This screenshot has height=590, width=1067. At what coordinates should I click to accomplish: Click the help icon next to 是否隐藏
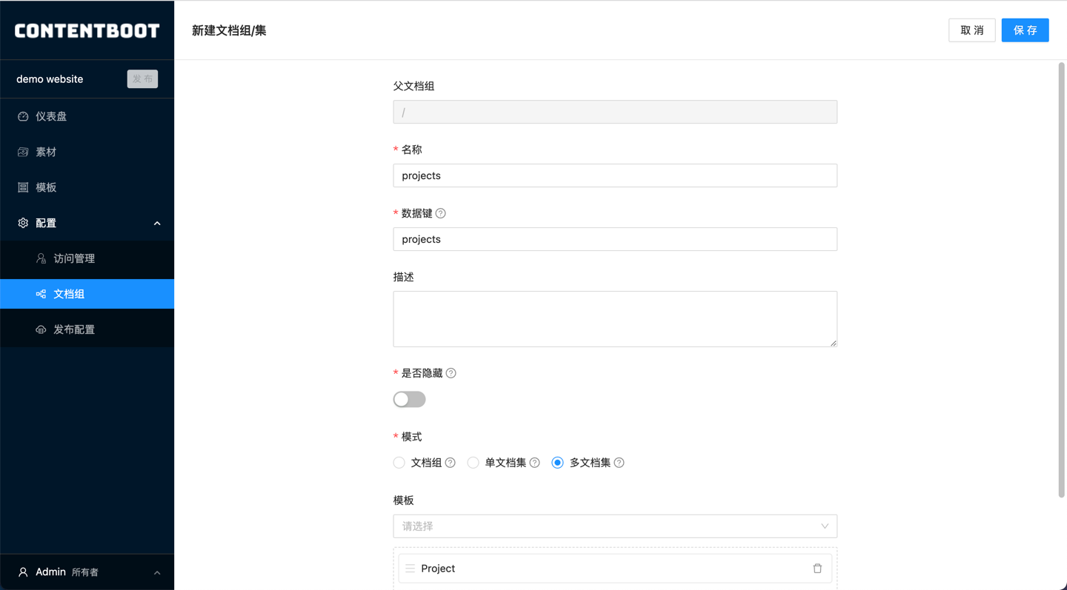451,373
